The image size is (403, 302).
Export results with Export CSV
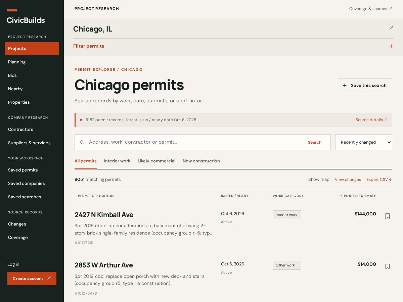(x=379, y=180)
